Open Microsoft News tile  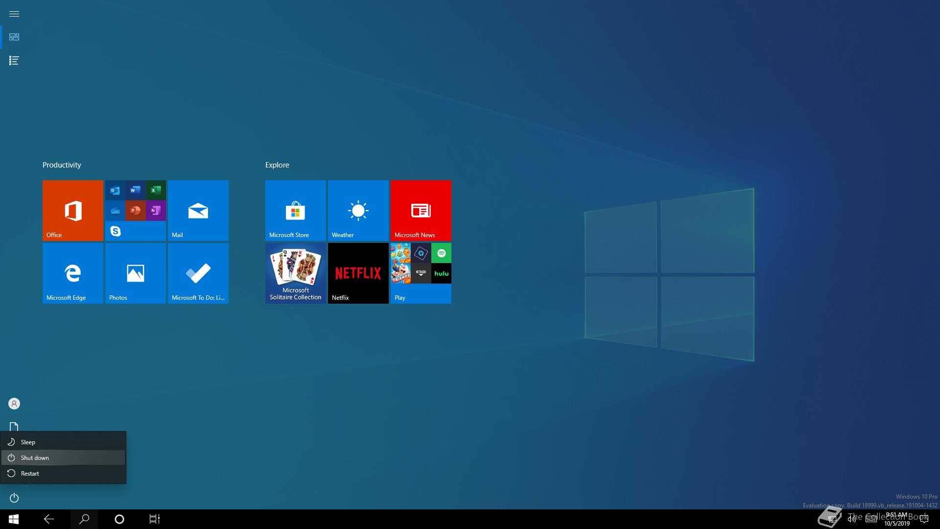pyautogui.click(x=421, y=210)
